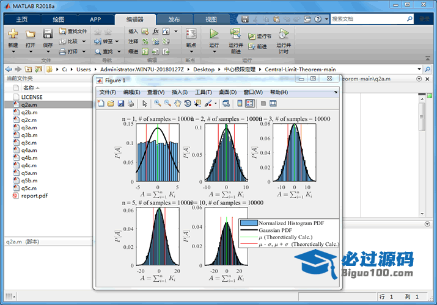Click the Link Plot icon in Figure 1 toolbar
Screen dimensions: 437x305
[x=226, y=104]
